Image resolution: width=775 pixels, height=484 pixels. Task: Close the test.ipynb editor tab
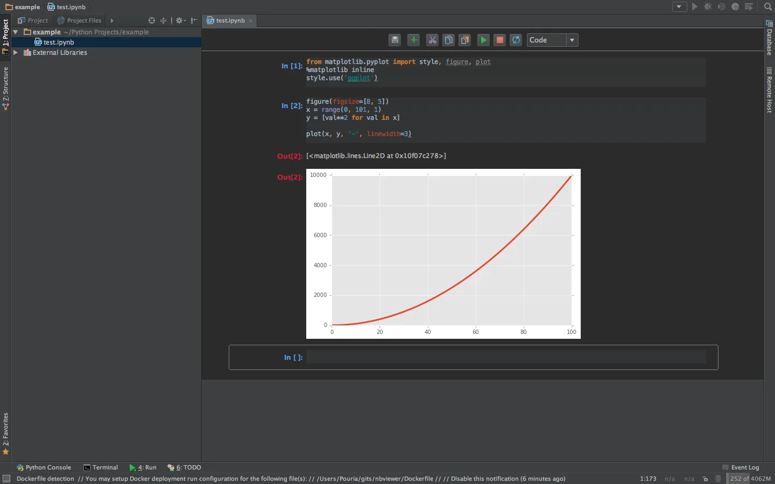pos(251,21)
